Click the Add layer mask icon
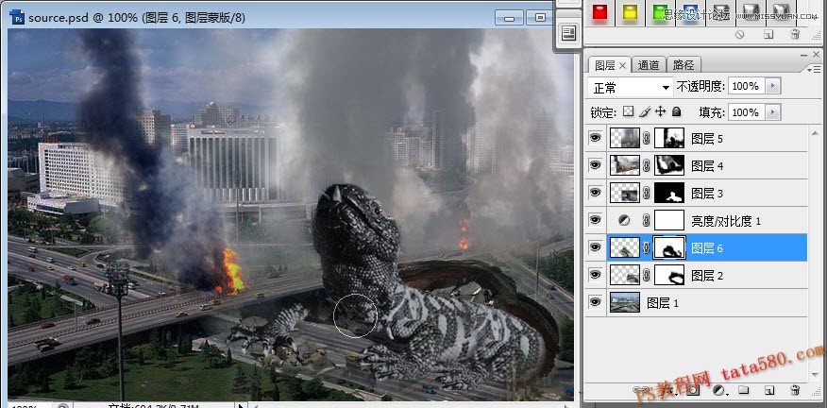 tap(693, 391)
